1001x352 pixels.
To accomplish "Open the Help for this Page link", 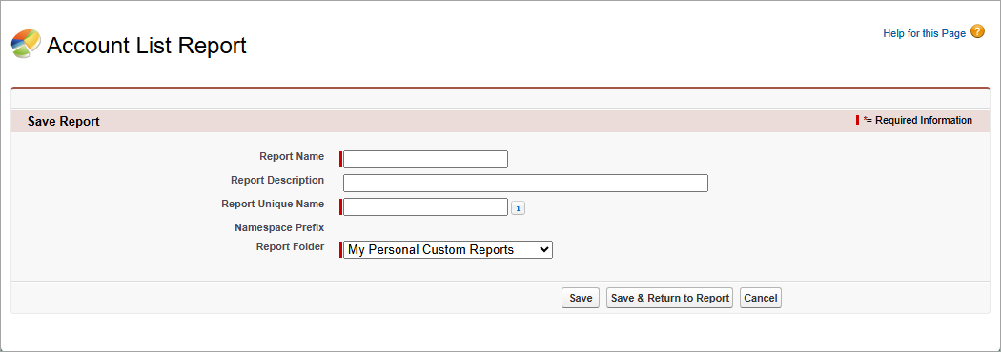I will click(925, 33).
